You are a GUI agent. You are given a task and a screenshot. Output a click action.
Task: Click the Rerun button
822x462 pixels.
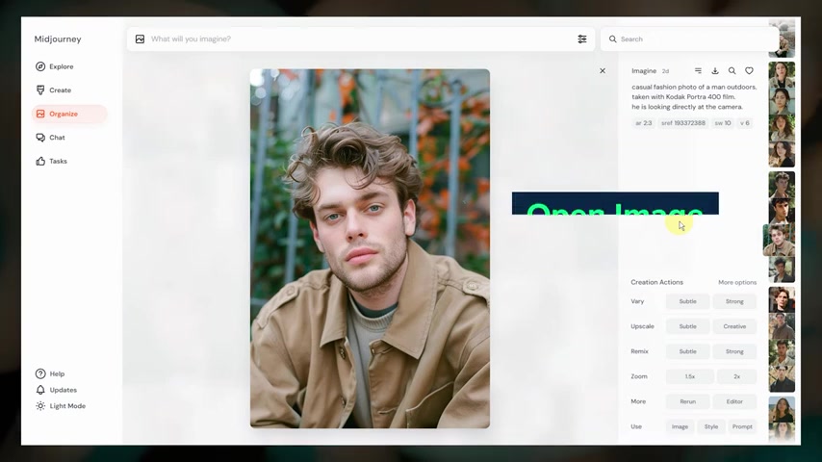tap(688, 401)
